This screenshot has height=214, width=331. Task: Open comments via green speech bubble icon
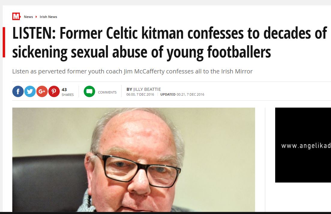(89, 91)
